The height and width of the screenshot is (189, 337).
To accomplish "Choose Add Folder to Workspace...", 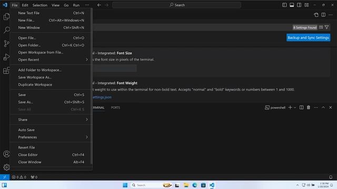I will 51,70.
